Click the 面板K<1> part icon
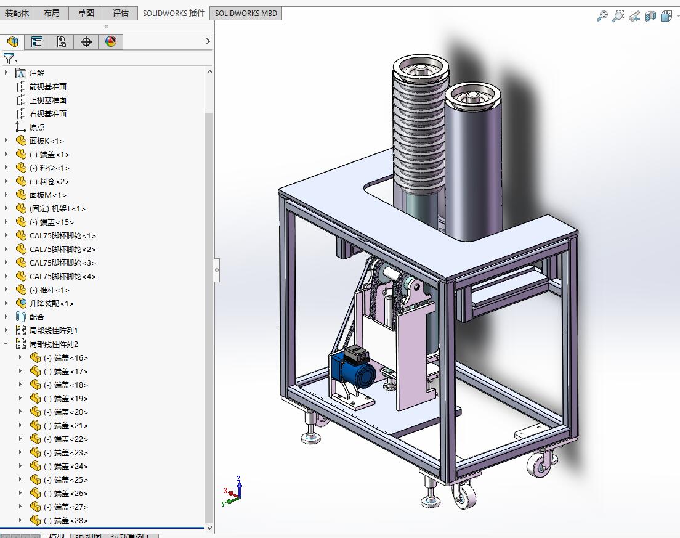Viewport: 680px width, 538px height. click(x=21, y=141)
